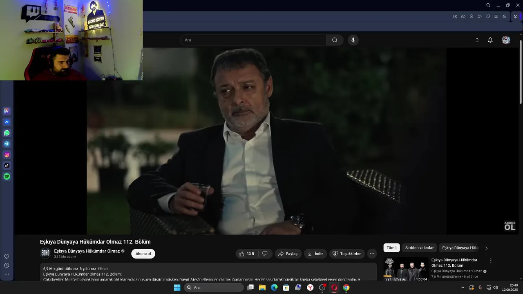The width and height of the screenshot is (523, 294).
Task: Open Google Chrome from taskbar
Action: pyautogui.click(x=346, y=287)
